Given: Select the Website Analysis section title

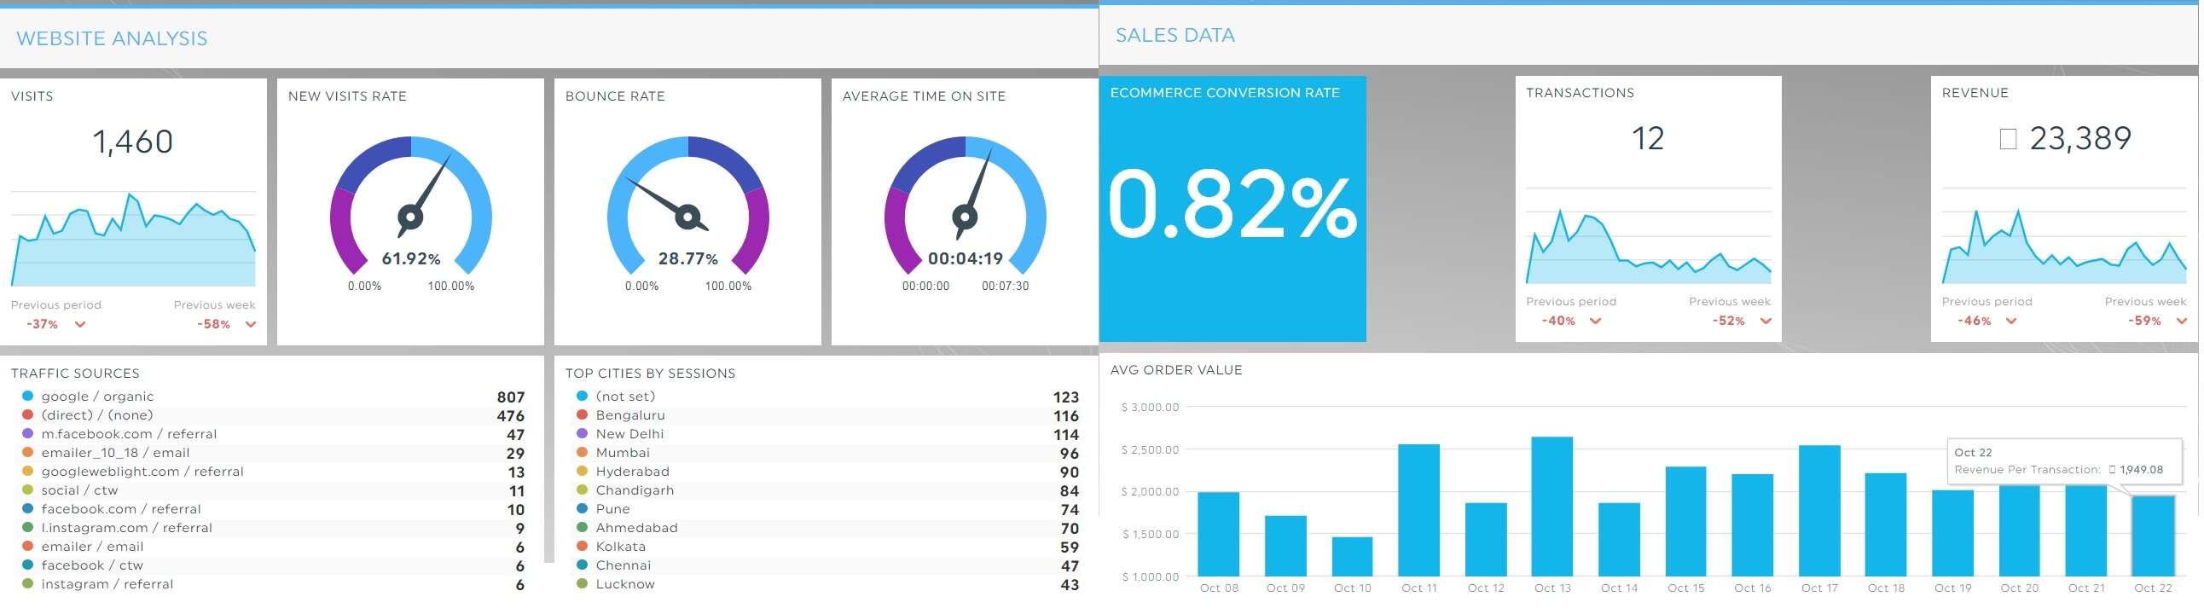Looking at the screenshot, I should point(112,38).
